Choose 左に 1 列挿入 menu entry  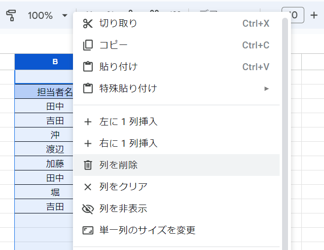[177, 122]
